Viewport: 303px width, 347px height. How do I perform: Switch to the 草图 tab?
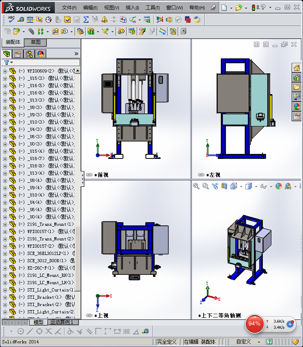(35, 42)
